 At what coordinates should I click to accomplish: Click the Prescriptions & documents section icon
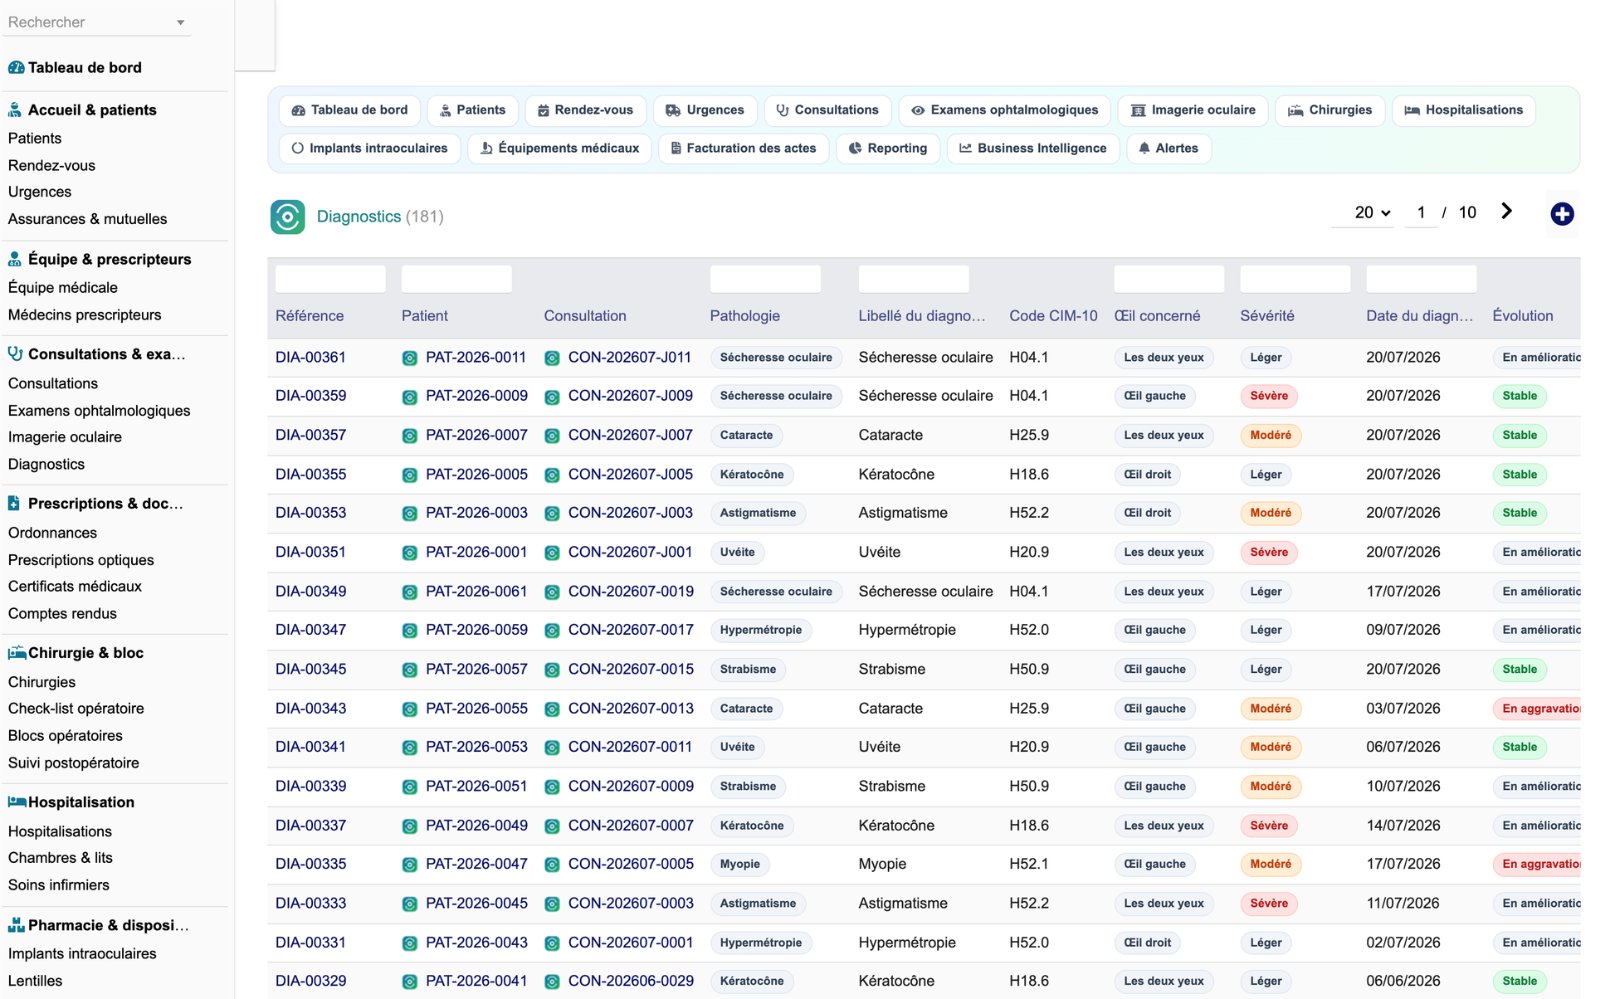coord(14,503)
